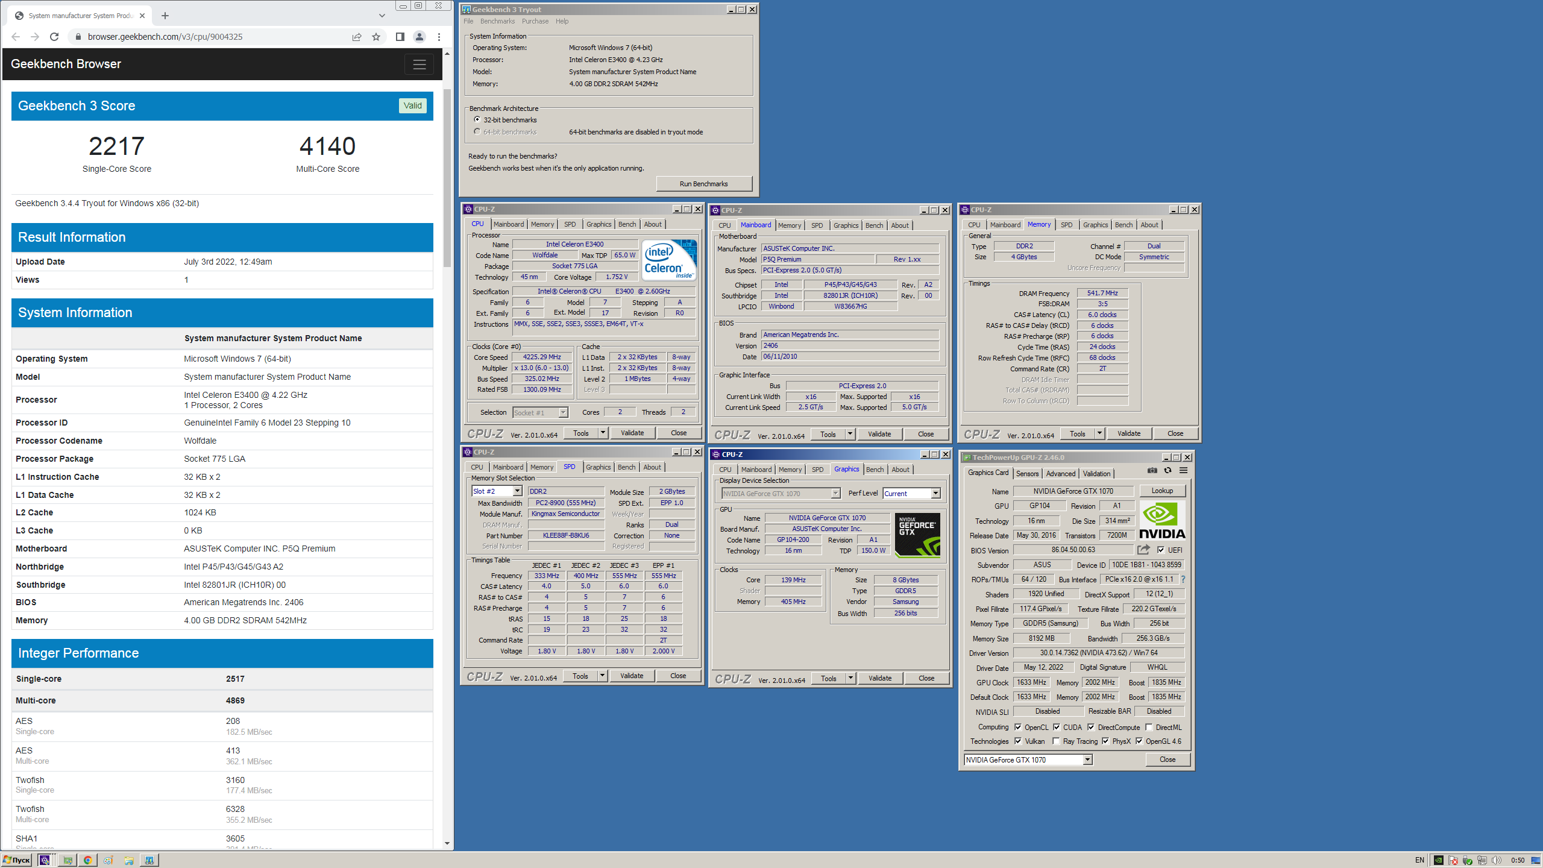Expand Tools dropdown arrow in CPU-Z SPD window
The width and height of the screenshot is (1543, 868).
coord(602,676)
